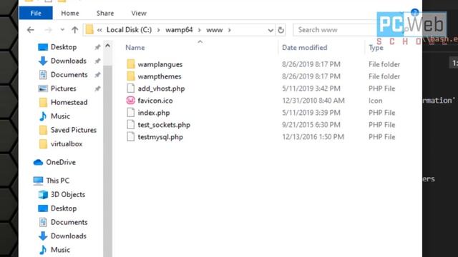Switch to the Home ribbon tab
The height and width of the screenshot is (257, 458).
coord(70,13)
